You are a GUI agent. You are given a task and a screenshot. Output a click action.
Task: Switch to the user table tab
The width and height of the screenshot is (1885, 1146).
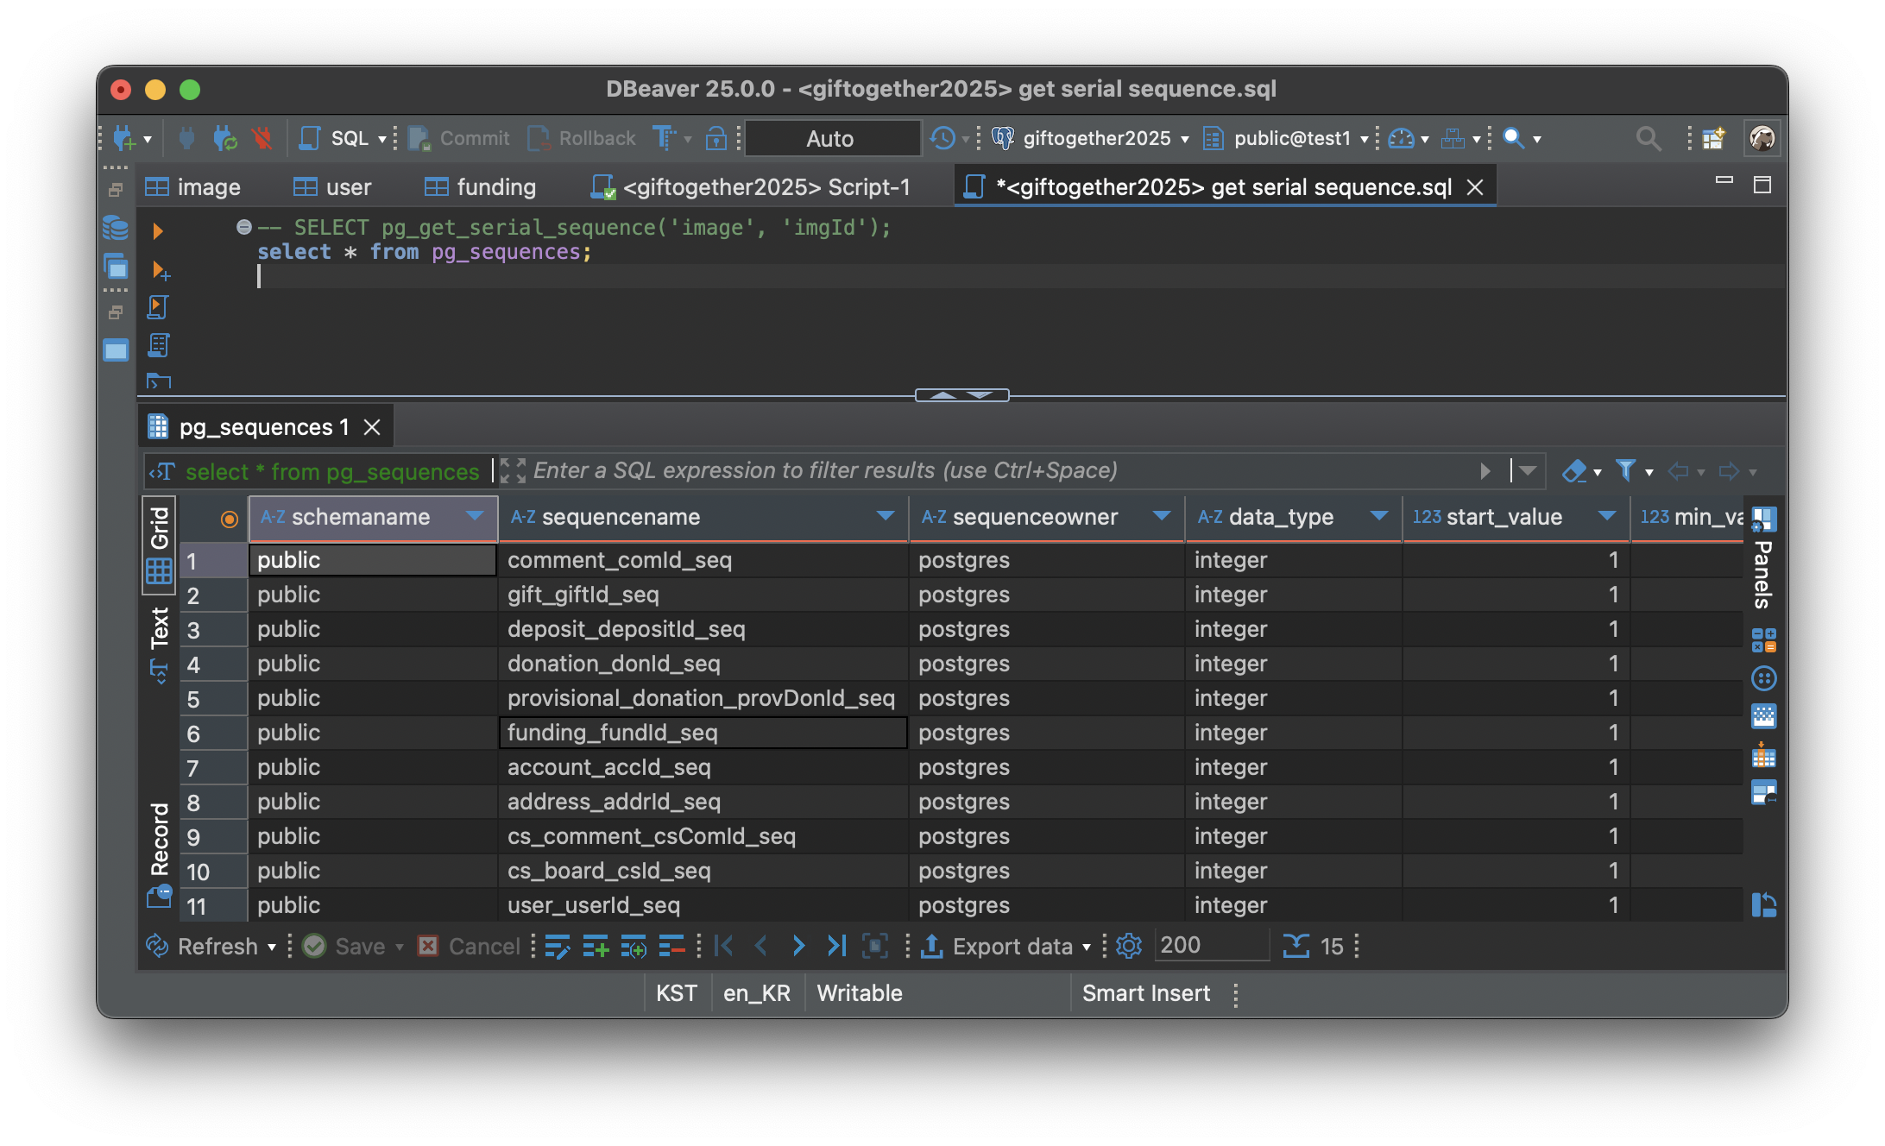tap(332, 187)
